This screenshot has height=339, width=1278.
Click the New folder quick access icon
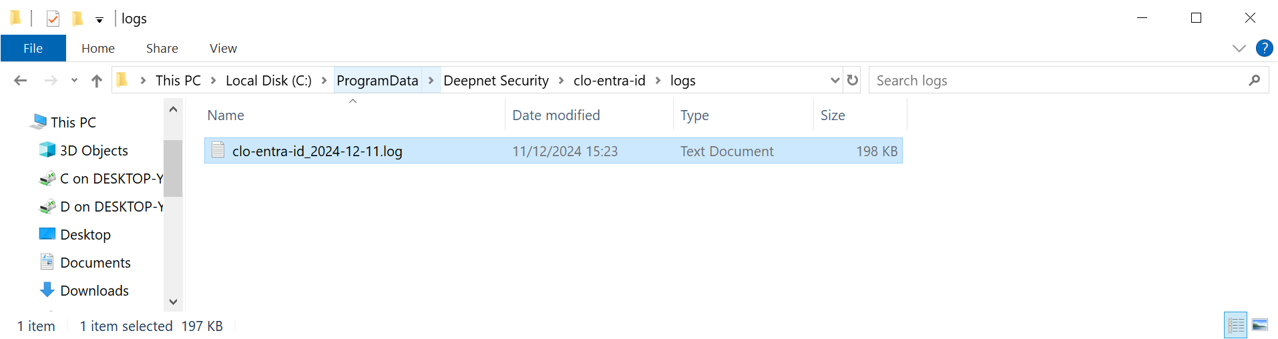coord(77,19)
